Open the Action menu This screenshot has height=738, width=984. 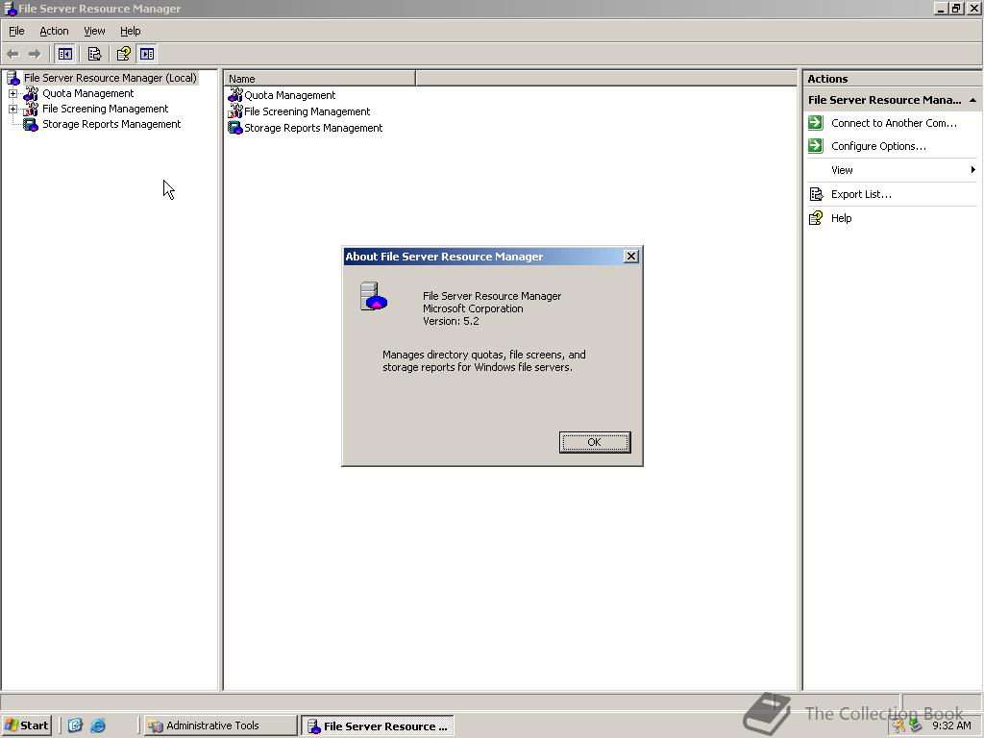[x=54, y=31]
